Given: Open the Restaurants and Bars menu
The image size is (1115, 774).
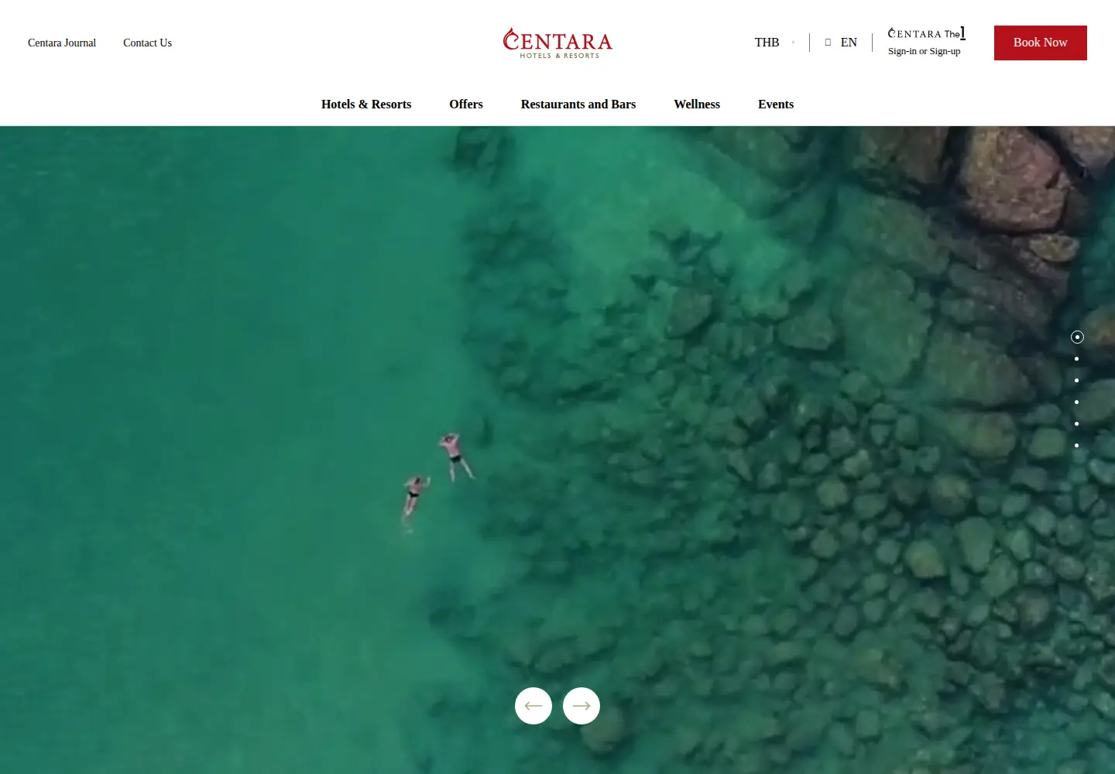Looking at the screenshot, I should click(x=578, y=104).
